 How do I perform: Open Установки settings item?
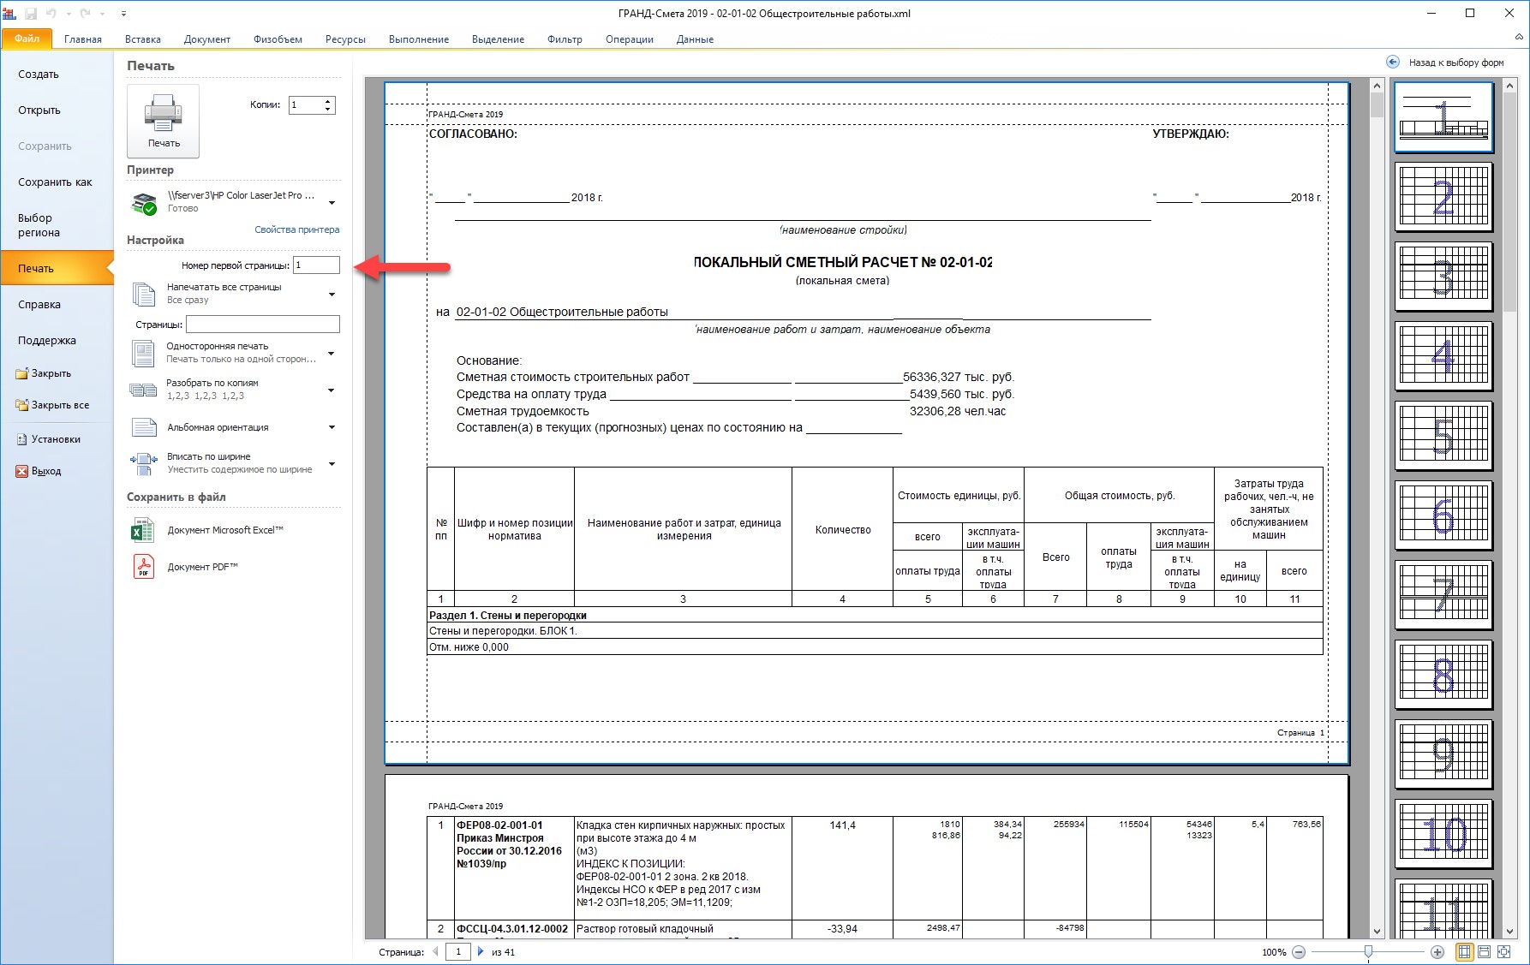click(x=49, y=439)
